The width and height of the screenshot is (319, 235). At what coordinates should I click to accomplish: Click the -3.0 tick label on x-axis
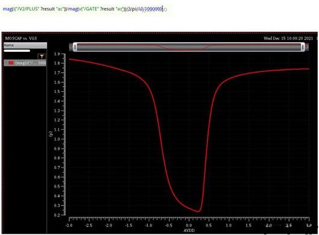point(69,225)
